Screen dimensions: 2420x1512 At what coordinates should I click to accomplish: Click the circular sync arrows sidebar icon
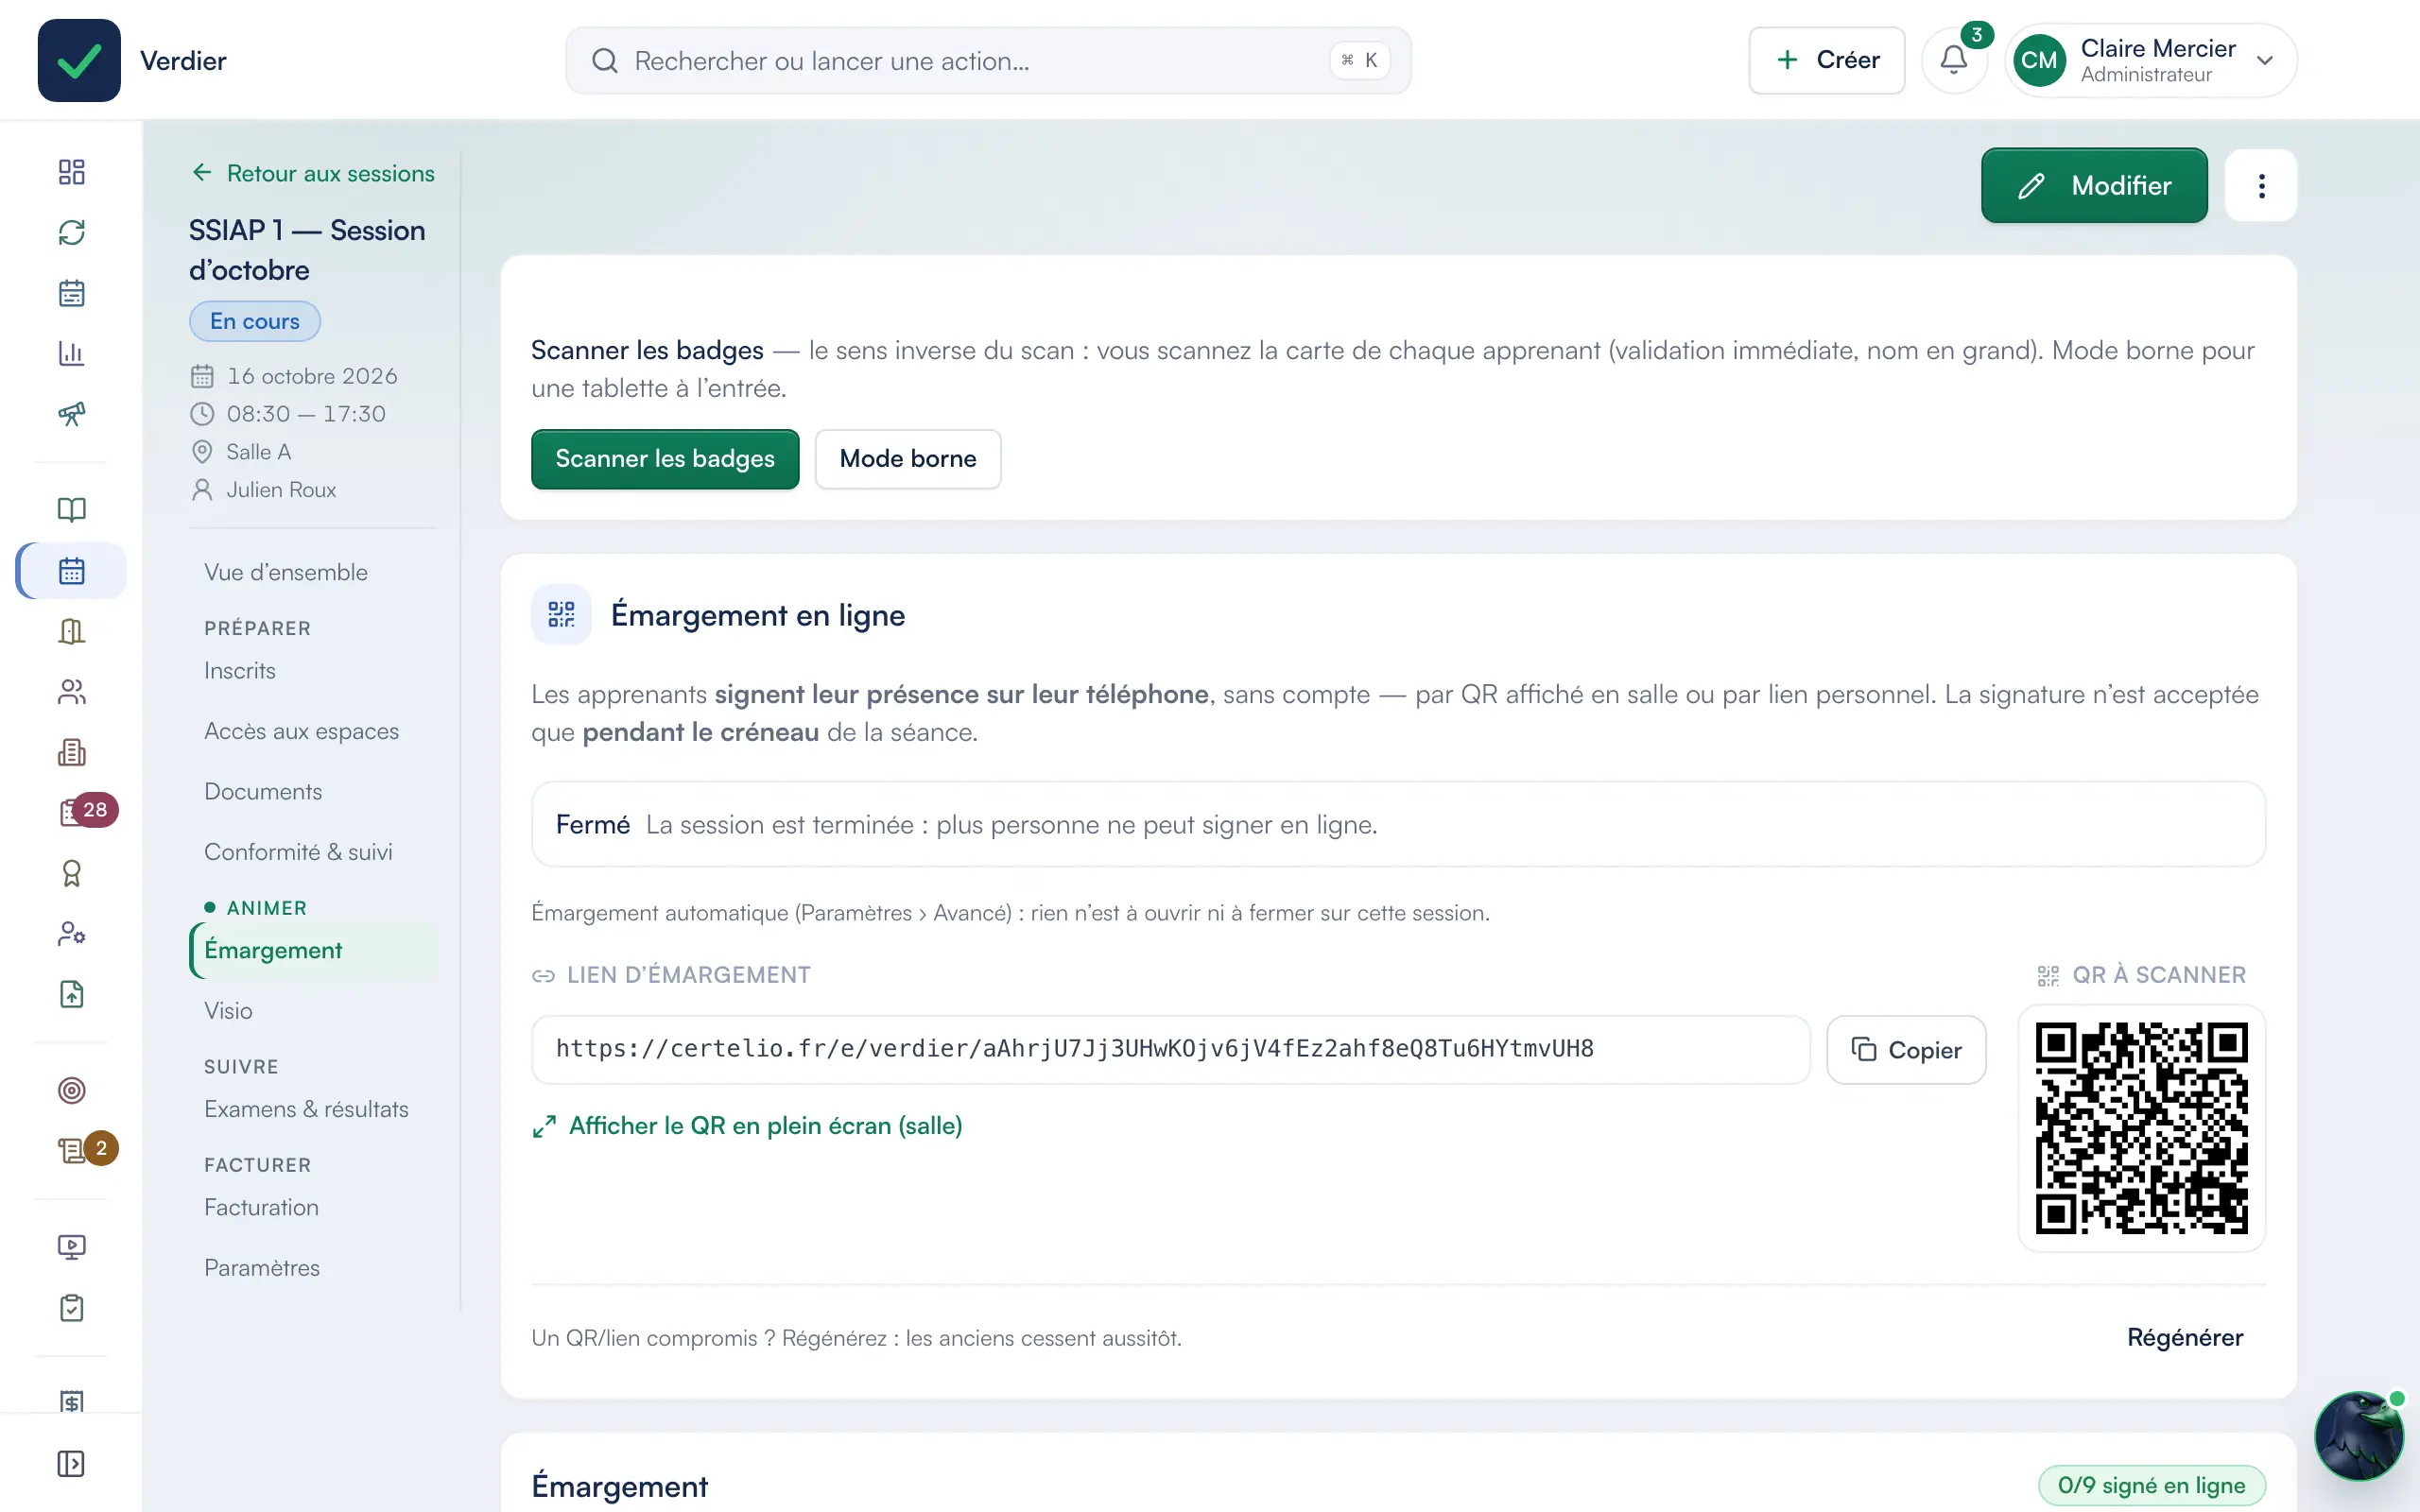coord(71,232)
